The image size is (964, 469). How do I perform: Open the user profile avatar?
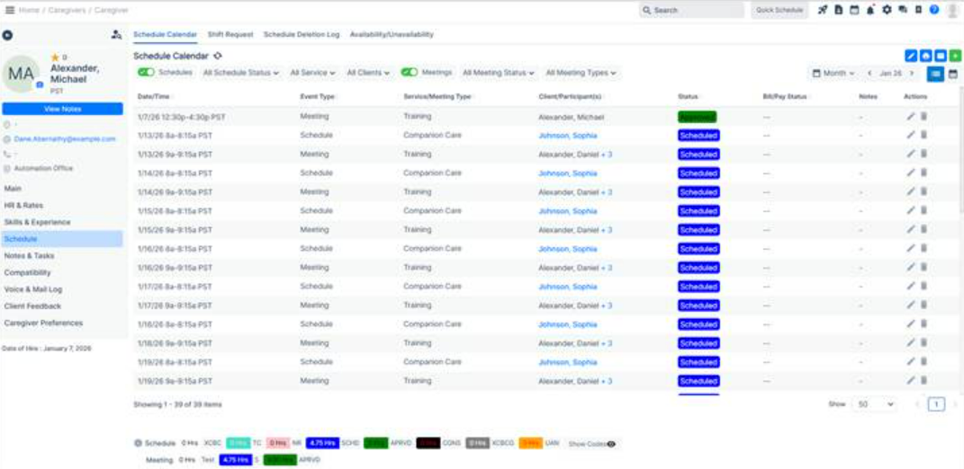click(x=951, y=10)
